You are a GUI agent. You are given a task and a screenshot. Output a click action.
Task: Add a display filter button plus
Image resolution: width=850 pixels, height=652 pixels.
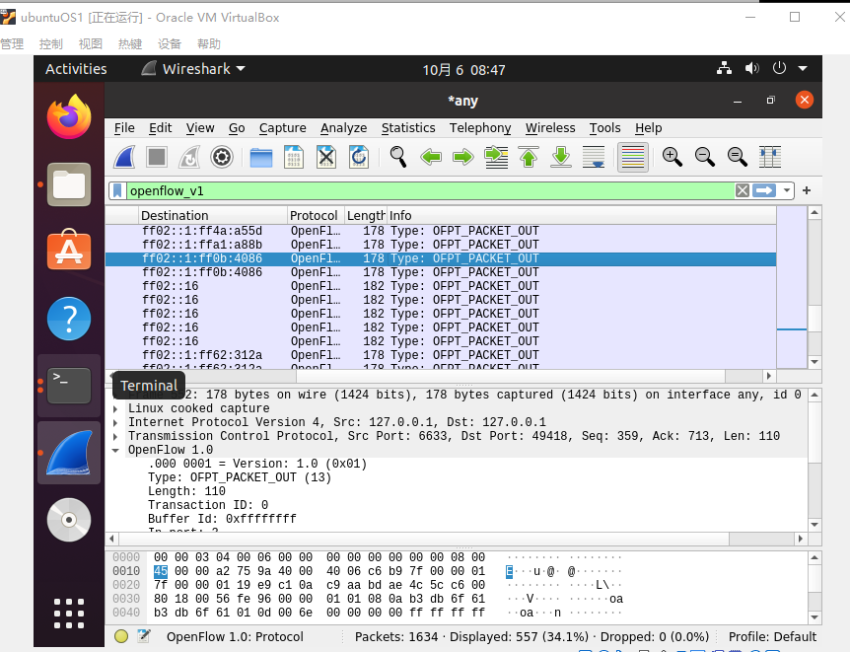click(807, 190)
